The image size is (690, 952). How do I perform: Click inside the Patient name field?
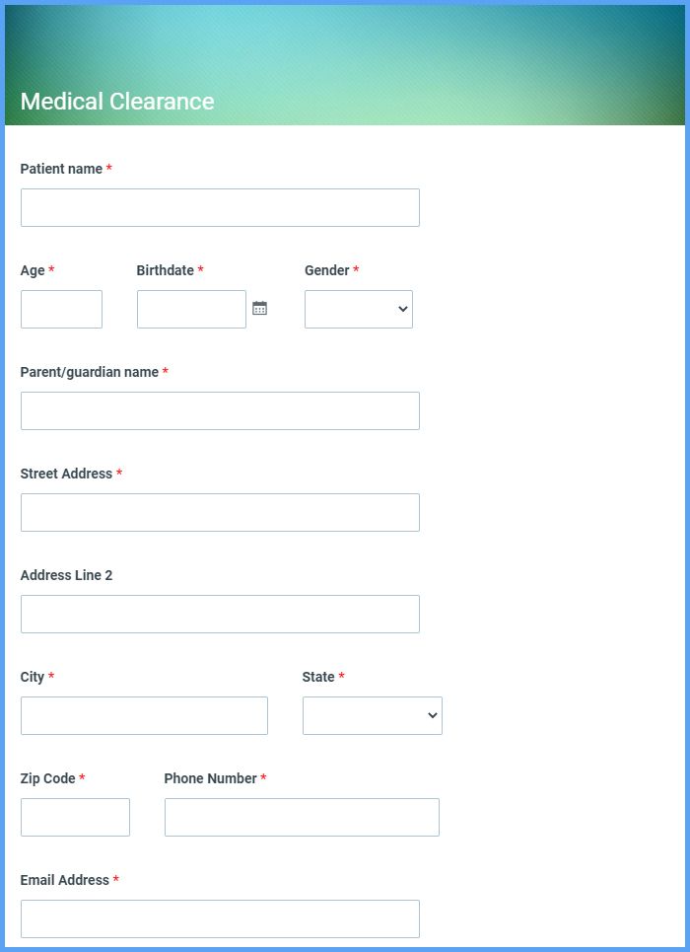219,207
